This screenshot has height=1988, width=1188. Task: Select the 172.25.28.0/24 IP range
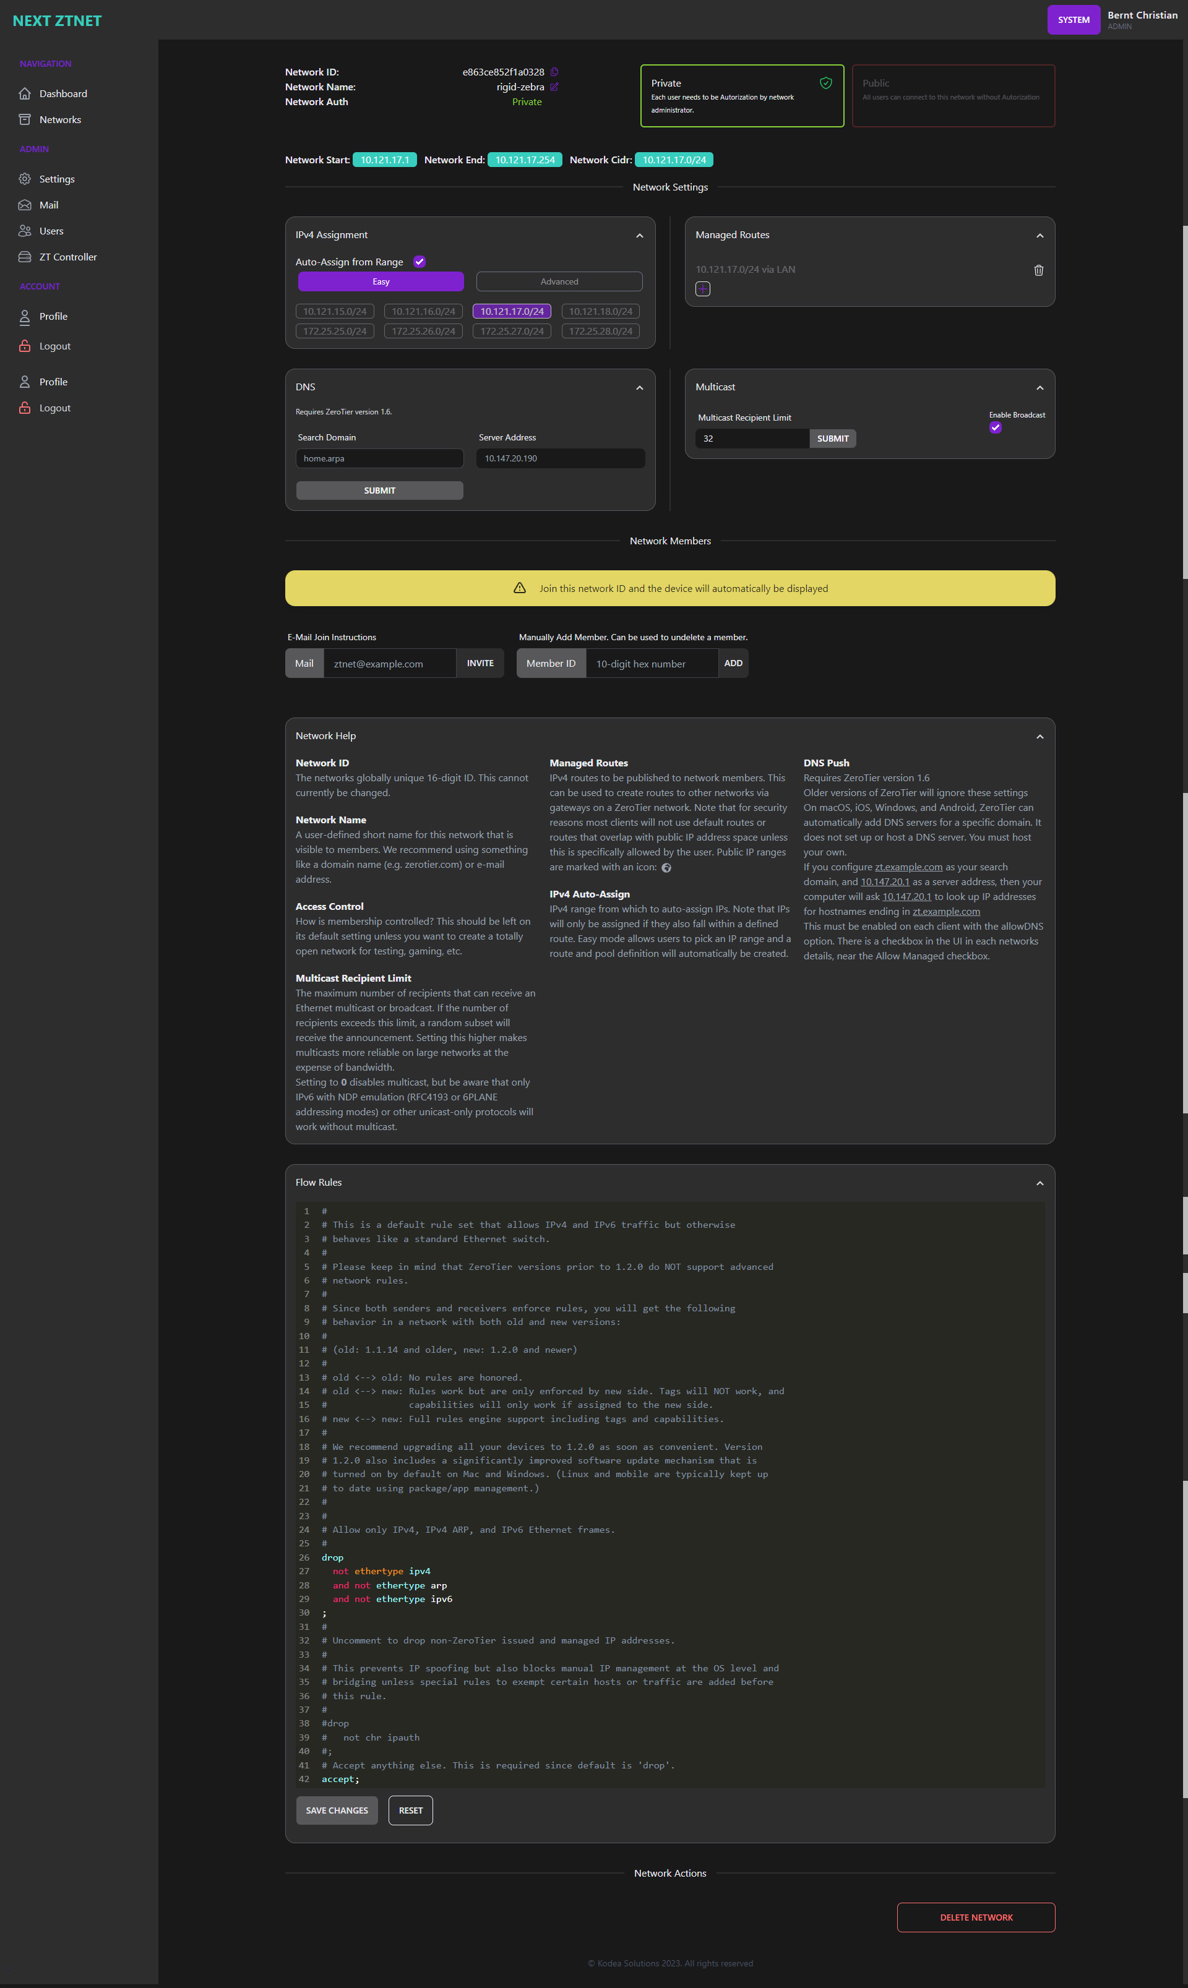click(600, 332)
